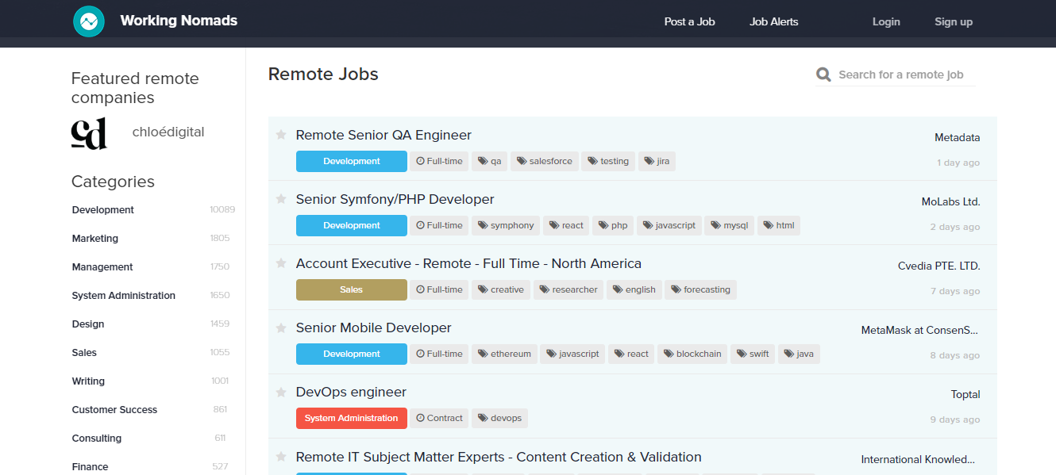Star the Remote Senior QA Engineer job

pyautogui.click(x=280, y=135)
